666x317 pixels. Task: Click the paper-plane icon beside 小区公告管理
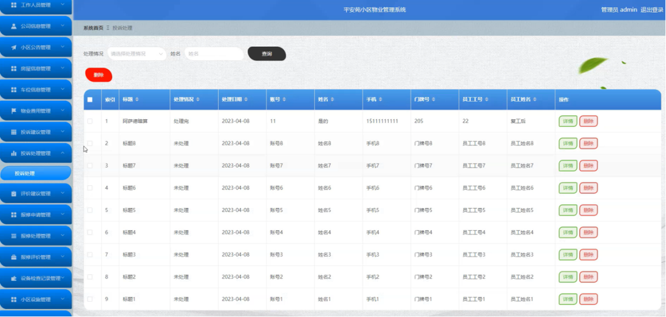pyautogui.click(x=13, y=48)
